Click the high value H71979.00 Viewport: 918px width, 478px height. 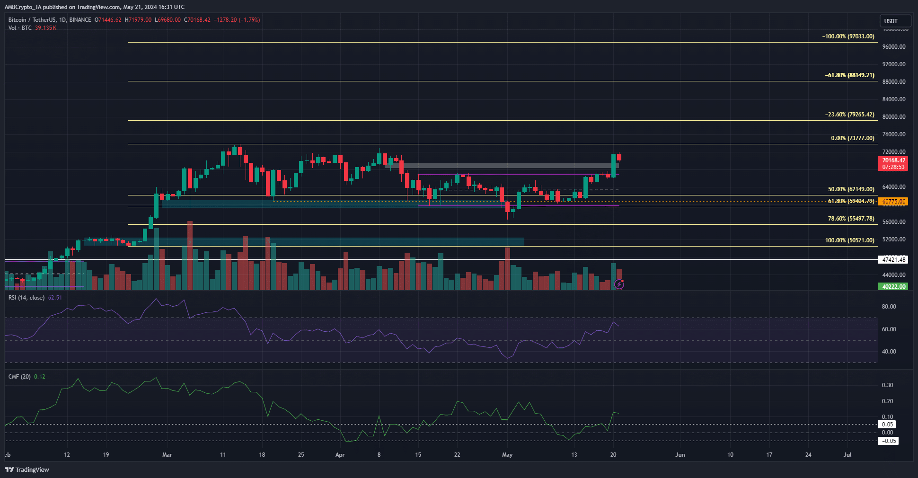(138, 20)
